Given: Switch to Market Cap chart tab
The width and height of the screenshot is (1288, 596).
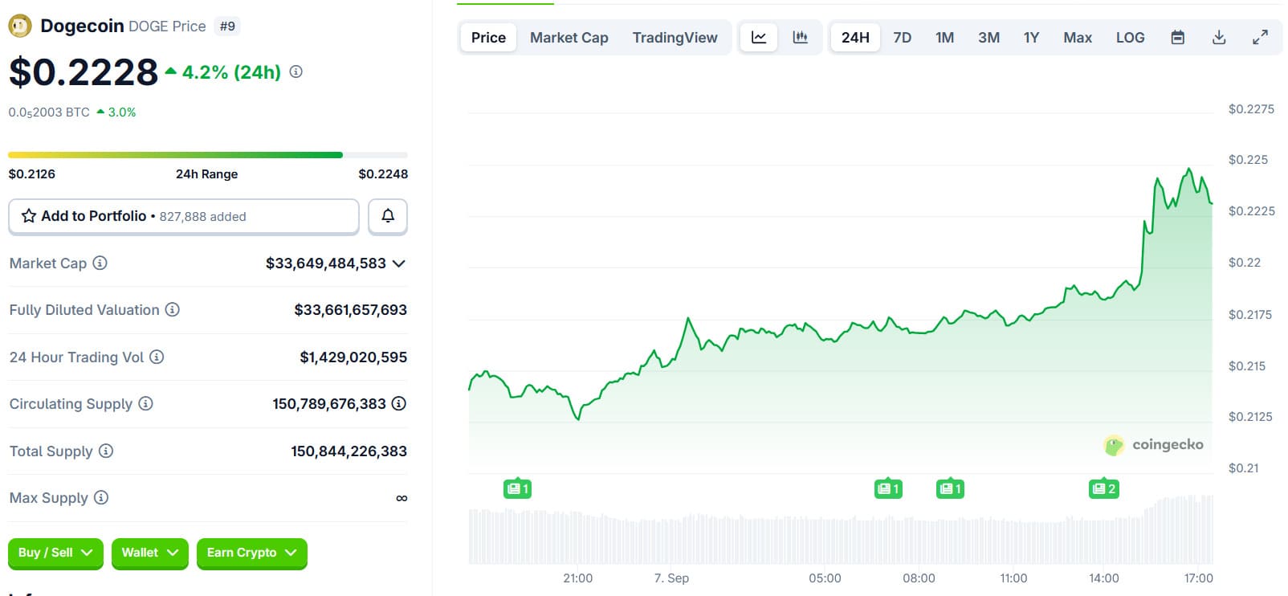Looking at the screenshot, I should [x=569, y=37].
